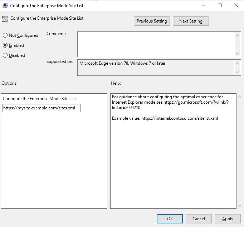The width and height of the screenshot is (244, 227).
Task: Apply the policy changes
Action: click(228, 219)
